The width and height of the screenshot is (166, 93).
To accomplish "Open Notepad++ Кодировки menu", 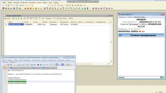I will [27, 60].
